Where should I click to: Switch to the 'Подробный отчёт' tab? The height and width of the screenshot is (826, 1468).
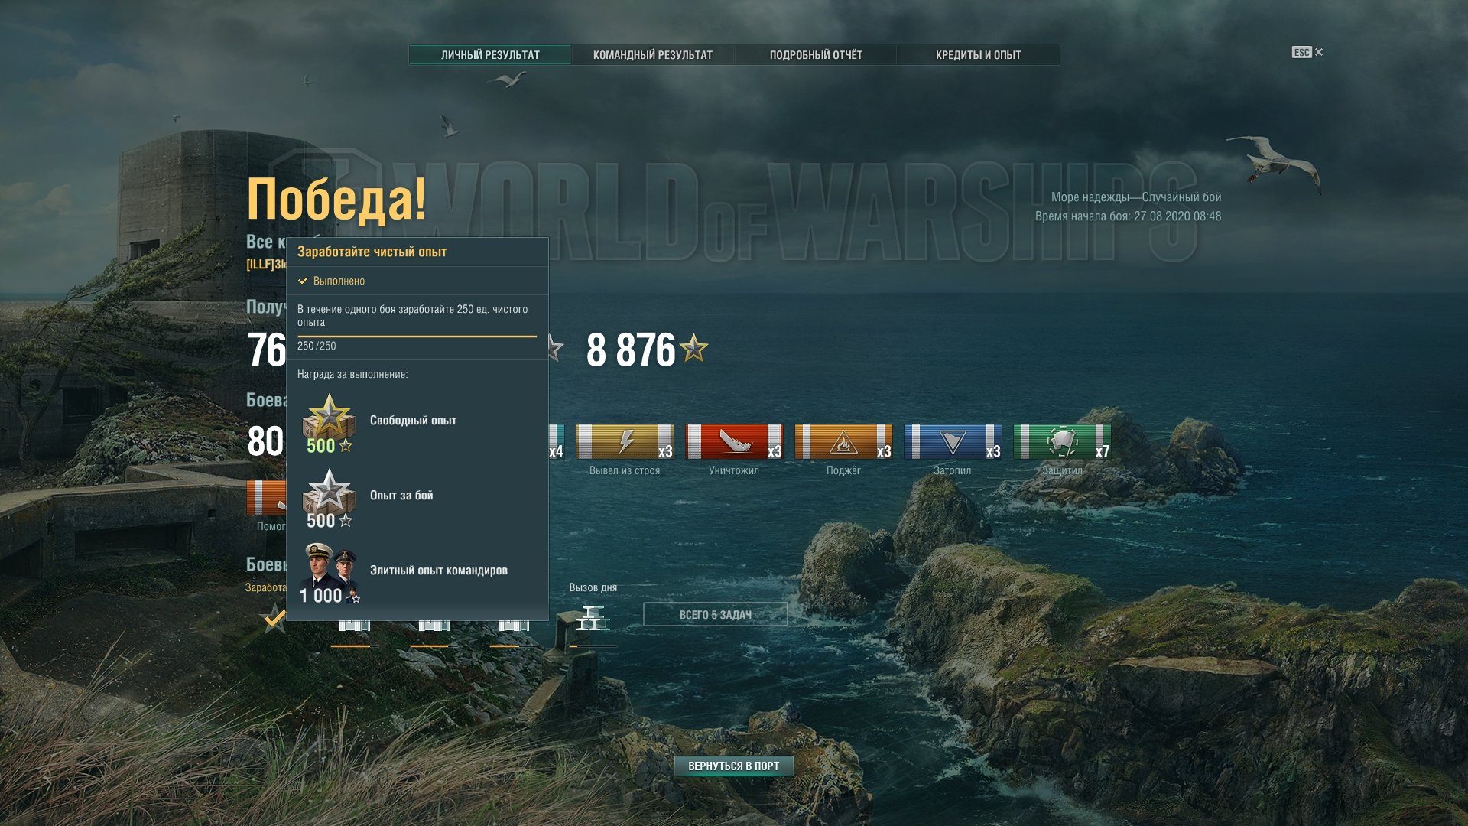[x=816, y=55]
